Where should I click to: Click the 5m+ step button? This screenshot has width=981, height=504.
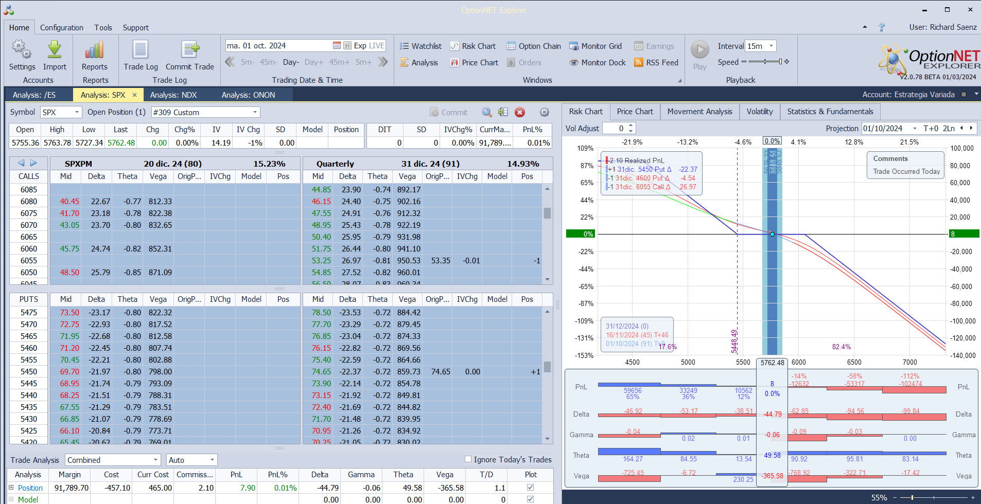[x=363, y=62]
